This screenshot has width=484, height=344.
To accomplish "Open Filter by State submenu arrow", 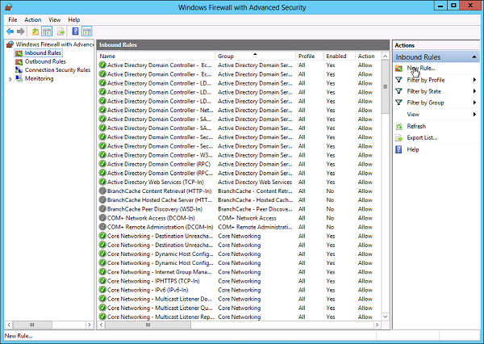I will 474,91.
